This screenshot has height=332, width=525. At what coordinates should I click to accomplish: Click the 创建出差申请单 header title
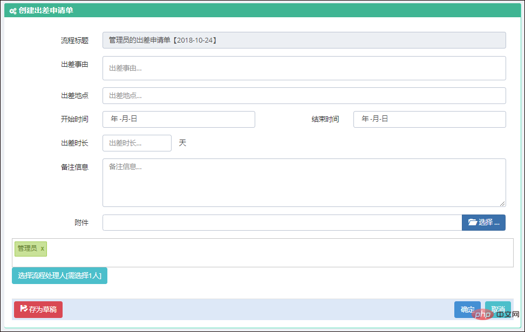[x=46, y=11]
